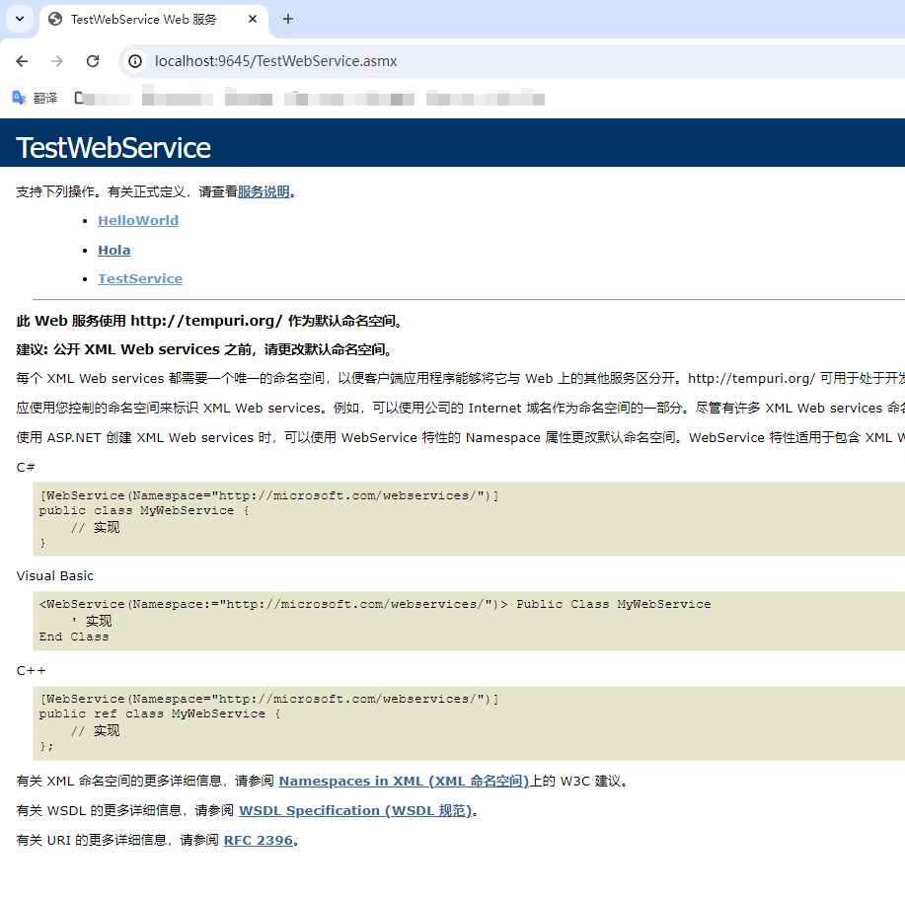The height and width of the screenshot is (899, 905).
Task: View site information icon in address bar
Action: coord(136,61)
